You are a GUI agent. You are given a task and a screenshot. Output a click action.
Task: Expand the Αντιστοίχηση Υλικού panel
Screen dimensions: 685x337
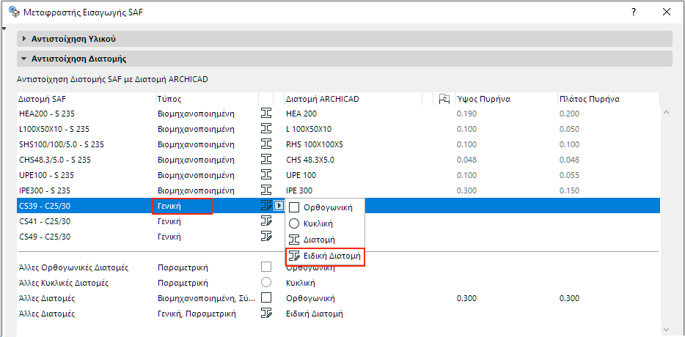pos(344,39)
